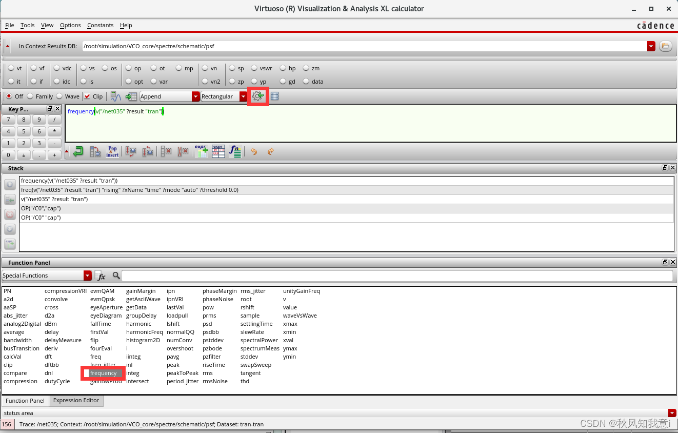
Task: Select the data radio button
Action: click(x=306, y=81)
